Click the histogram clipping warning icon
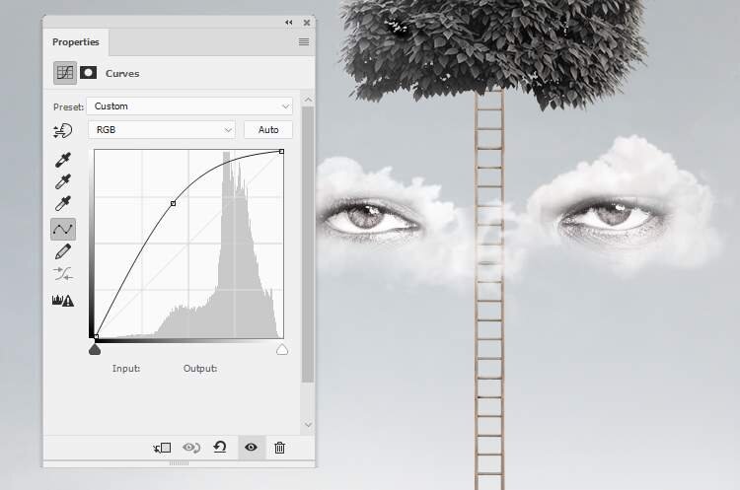 pos(63,300)
